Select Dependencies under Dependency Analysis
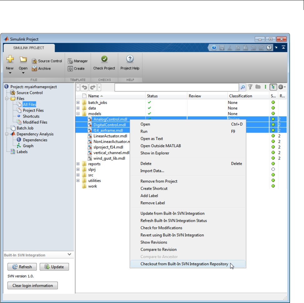Image resolution: width=304 pixels, height=303 pixels. coord(35,140)
